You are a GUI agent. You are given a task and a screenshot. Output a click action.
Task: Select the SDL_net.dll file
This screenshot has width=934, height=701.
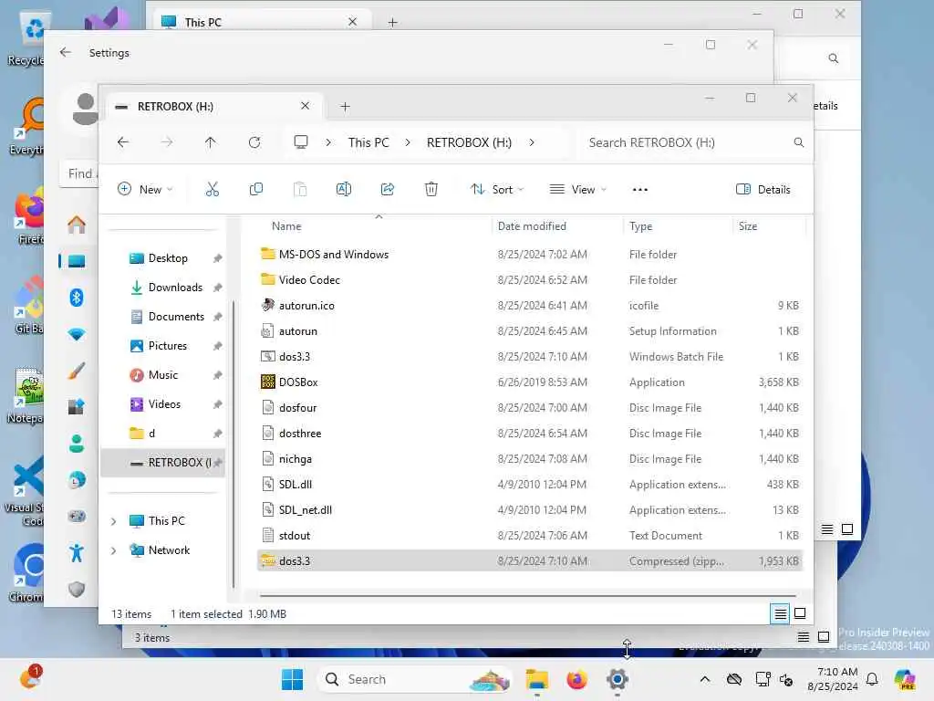pyautogui.click(x=530, y=510)
